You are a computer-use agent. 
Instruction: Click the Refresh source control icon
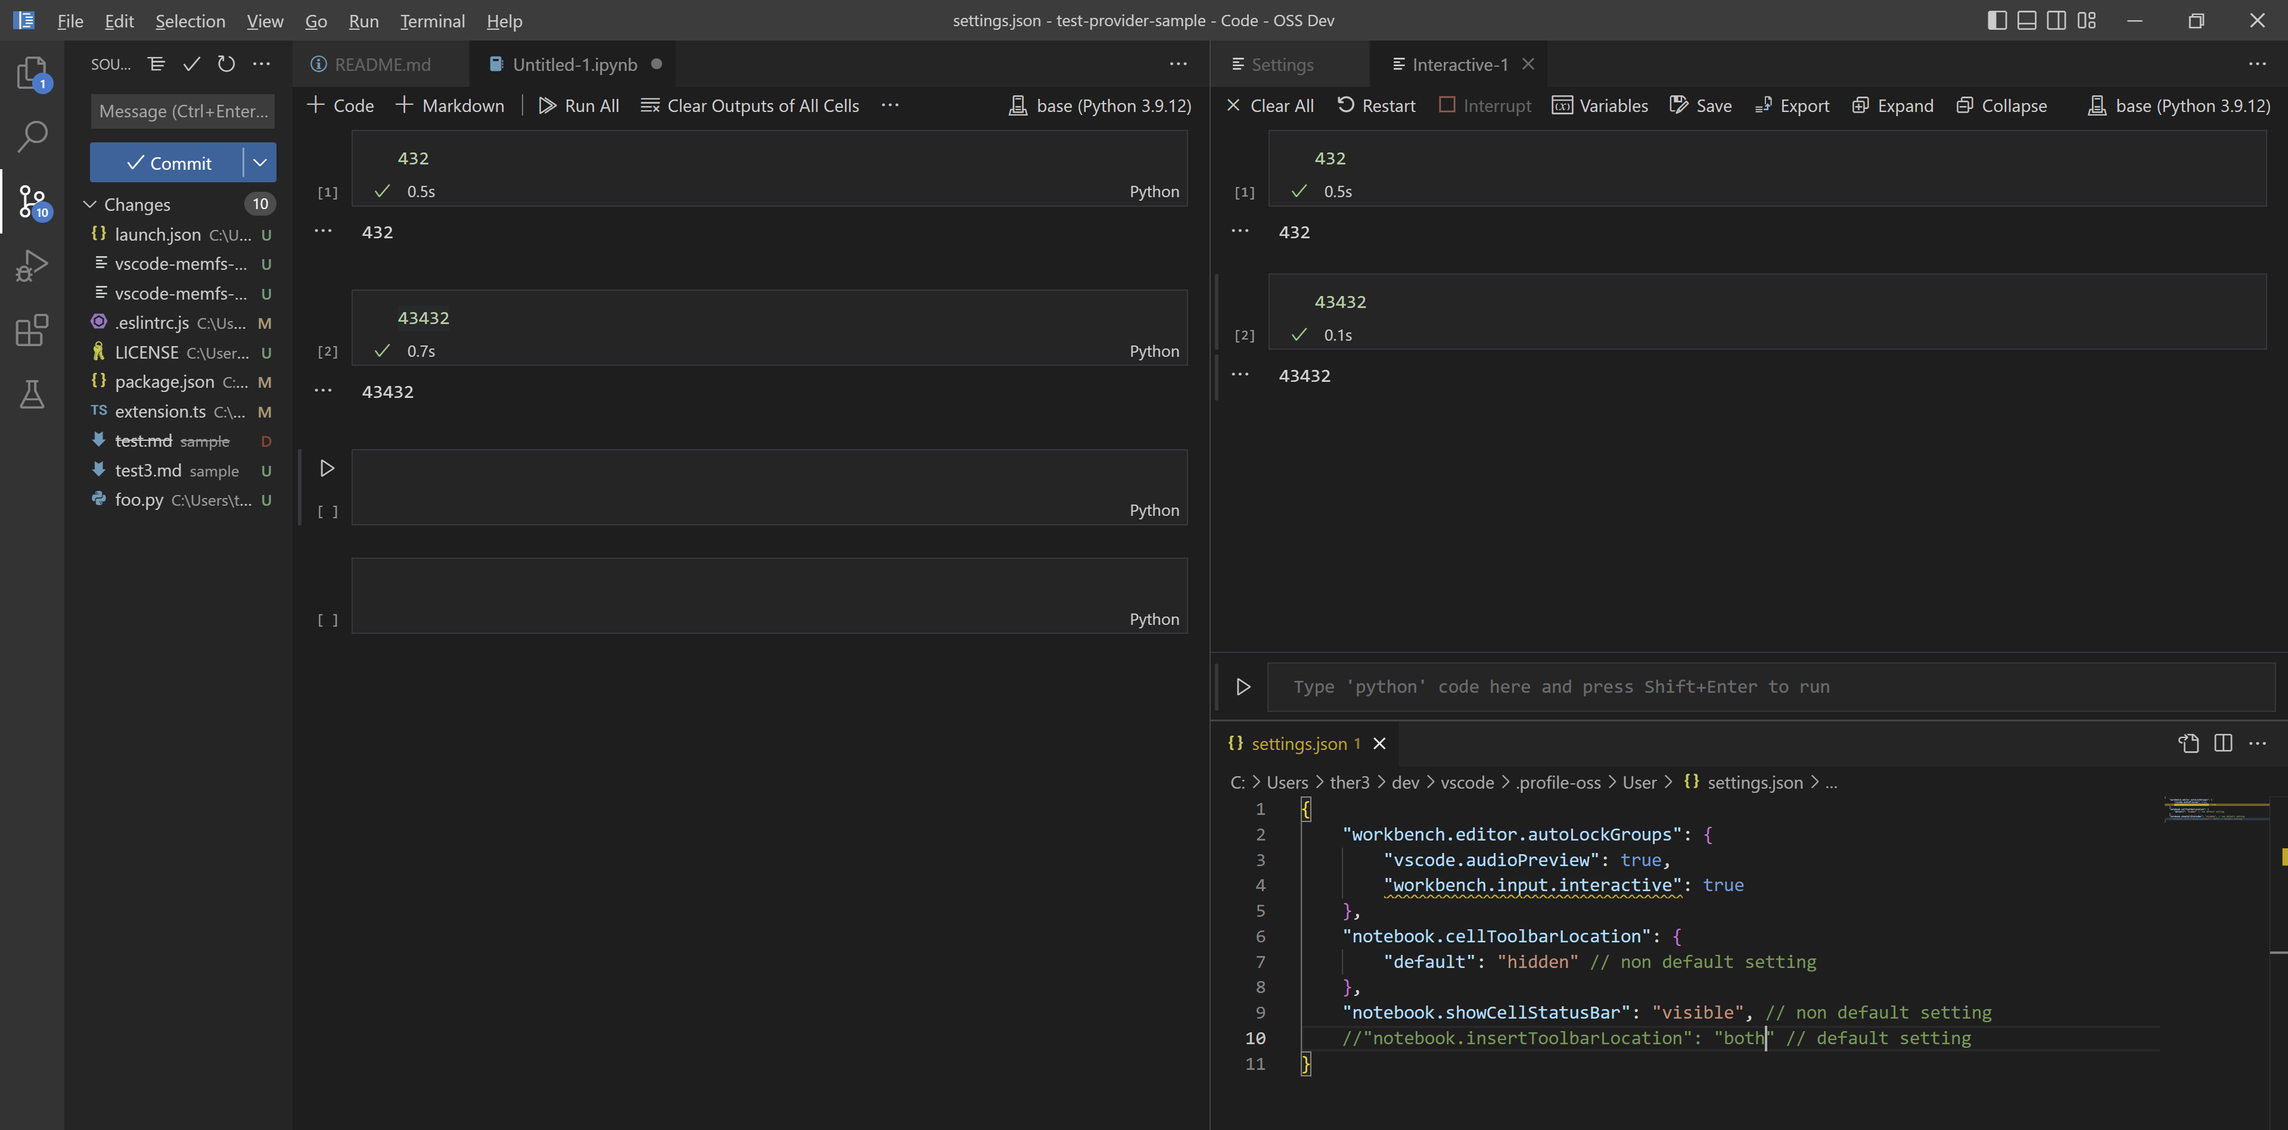pos(226,64)
